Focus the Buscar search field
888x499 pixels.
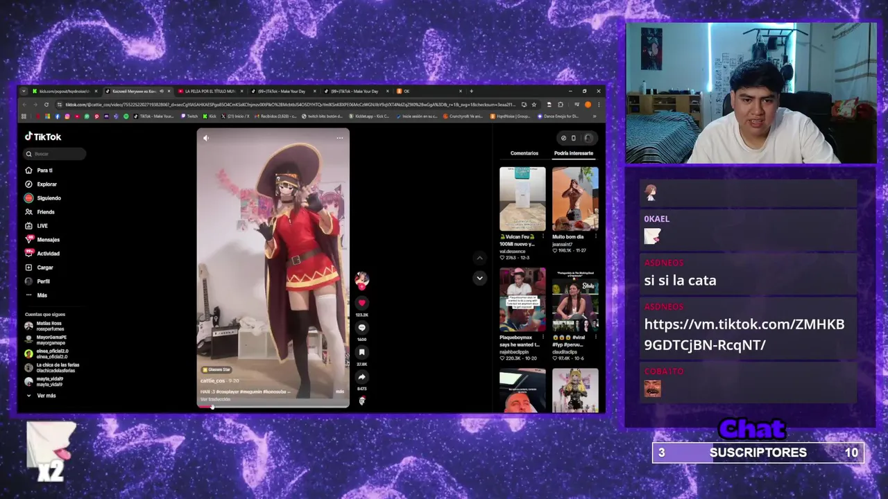coord(54,154)
